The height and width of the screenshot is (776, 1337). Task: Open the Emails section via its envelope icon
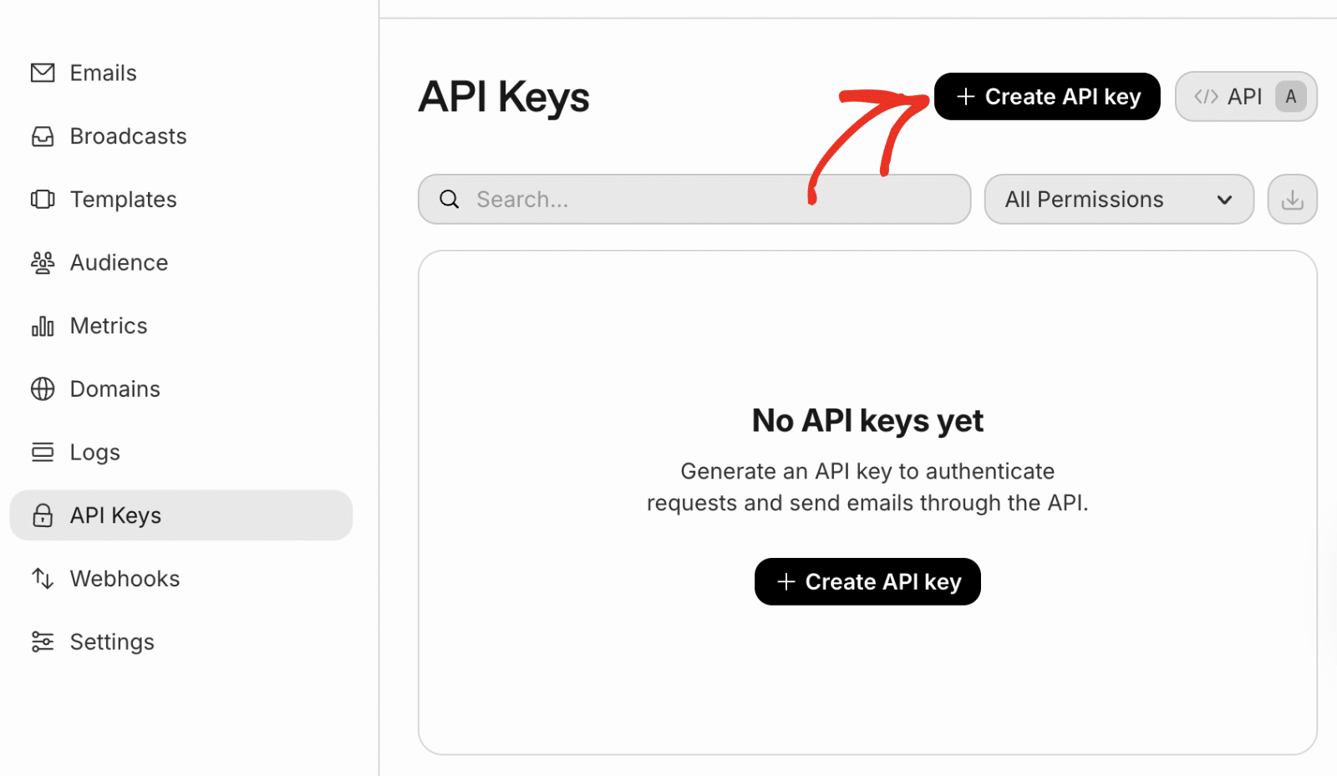point(42,73)
